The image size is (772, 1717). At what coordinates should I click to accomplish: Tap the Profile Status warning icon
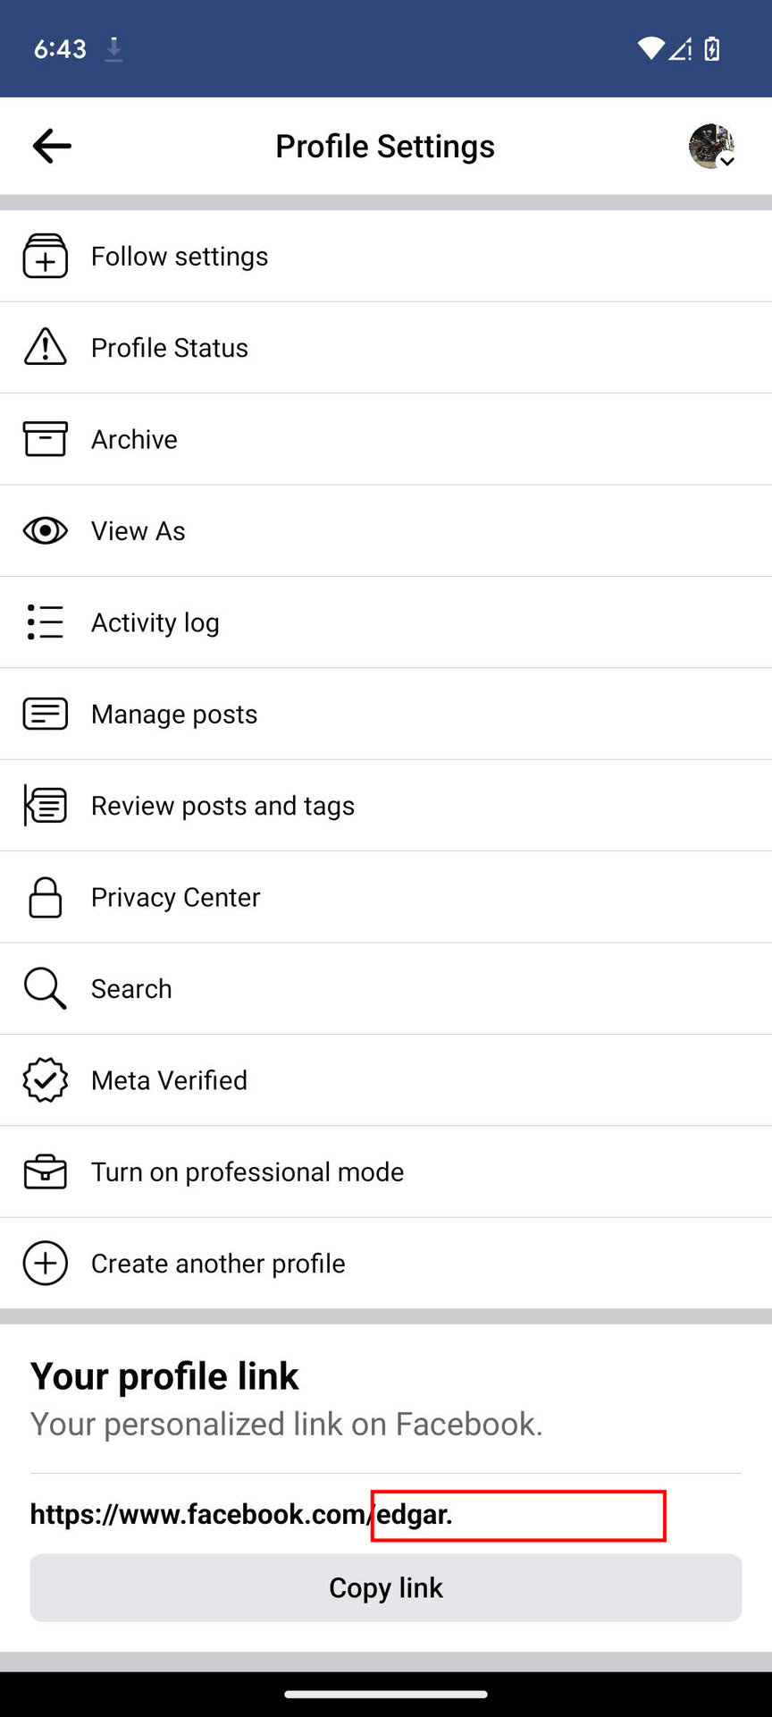pos(45,348)
